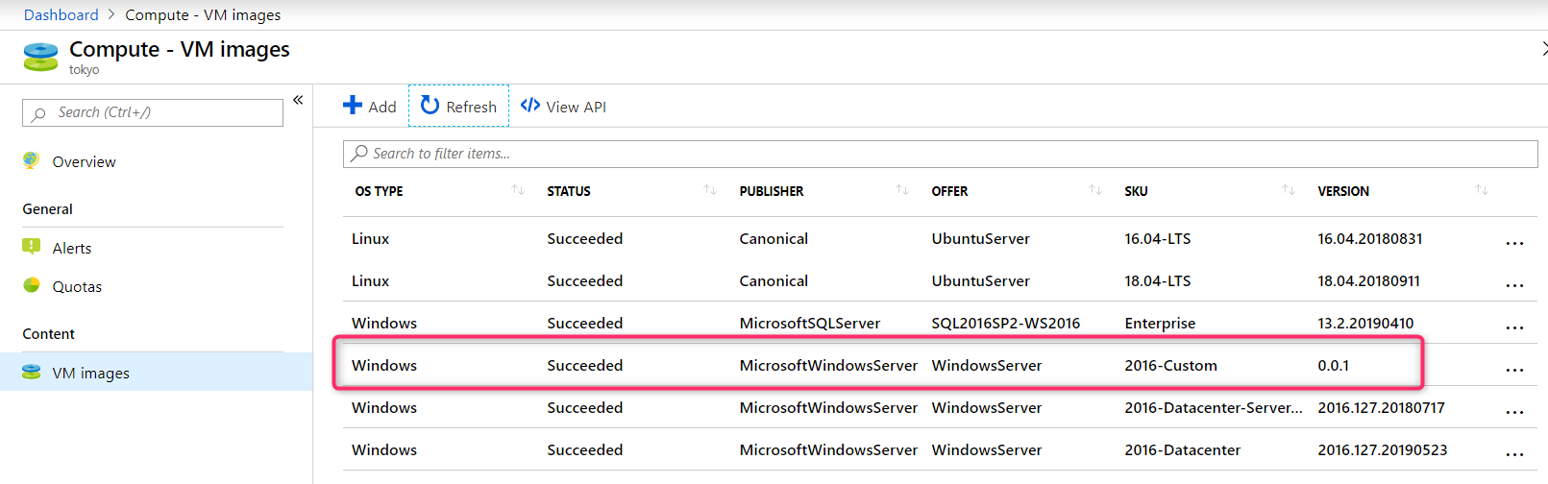Click the Refresh button

pos(458,106)
